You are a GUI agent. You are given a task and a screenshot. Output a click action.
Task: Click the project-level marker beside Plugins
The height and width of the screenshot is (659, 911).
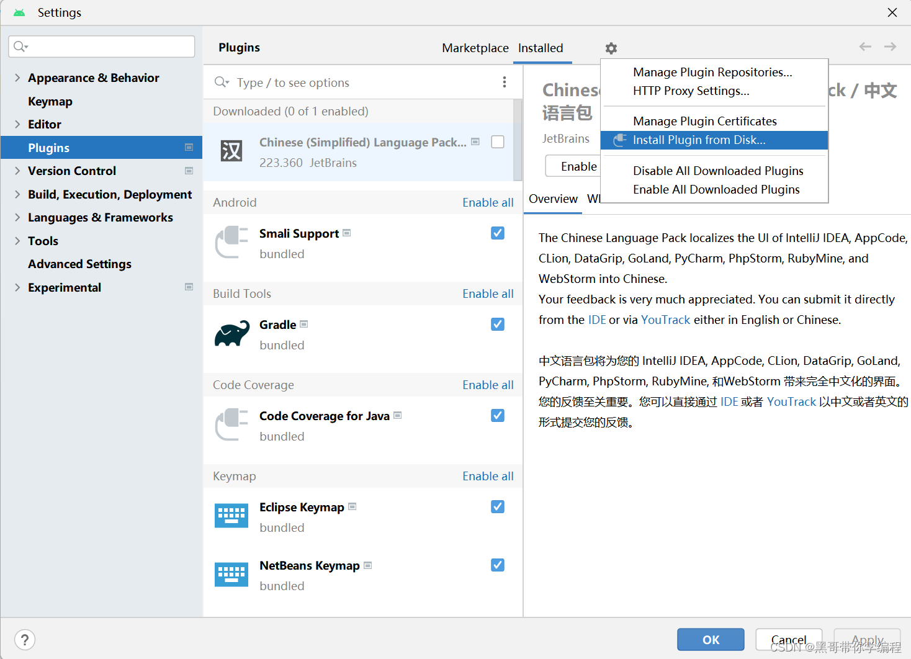[x=189, y=147]
